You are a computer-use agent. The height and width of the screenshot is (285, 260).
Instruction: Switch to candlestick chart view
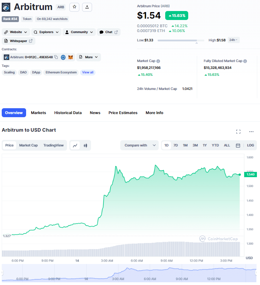coord(85,145)
